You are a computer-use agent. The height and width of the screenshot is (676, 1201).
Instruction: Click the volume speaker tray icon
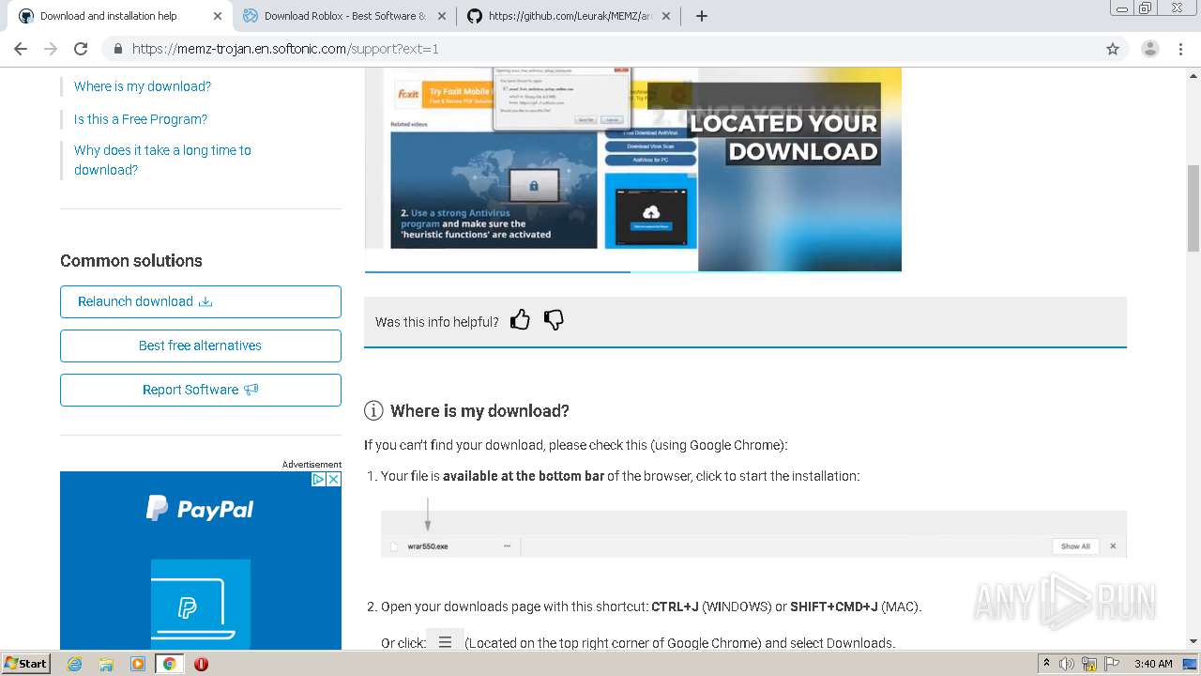(x=1067, y=664)
